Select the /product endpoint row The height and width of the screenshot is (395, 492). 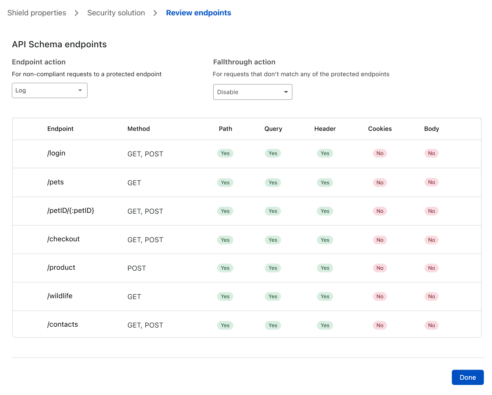[61, 268]
